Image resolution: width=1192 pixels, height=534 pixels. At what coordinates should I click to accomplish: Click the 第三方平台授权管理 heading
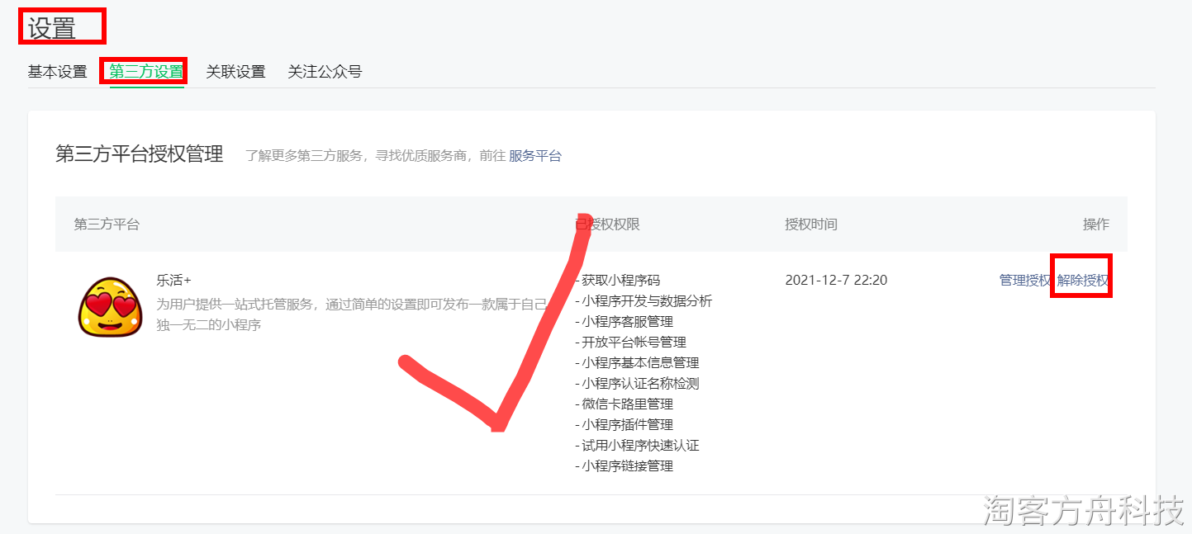click(140, 154)
